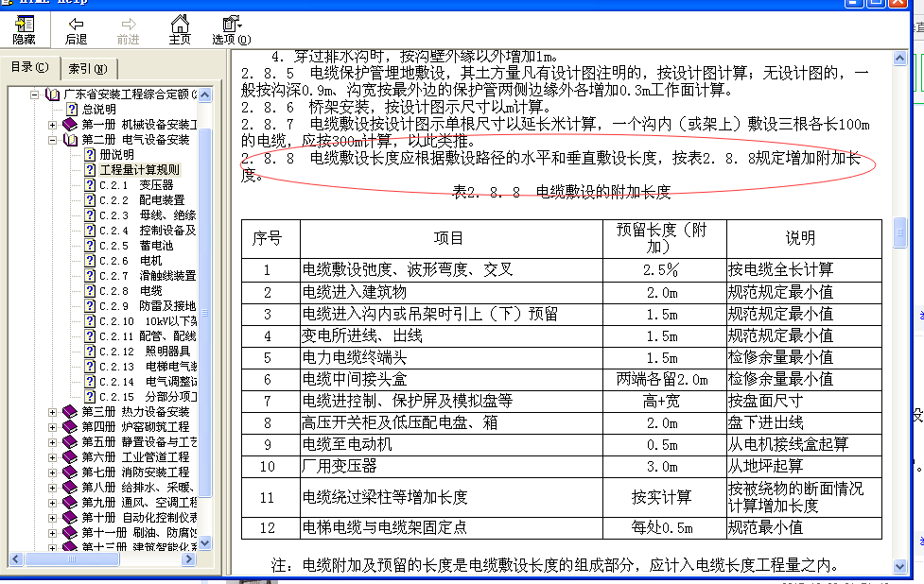Click the question-mark page icon beside 总说明
Viewport: 924px width, 584px height.
coord(72,109)
